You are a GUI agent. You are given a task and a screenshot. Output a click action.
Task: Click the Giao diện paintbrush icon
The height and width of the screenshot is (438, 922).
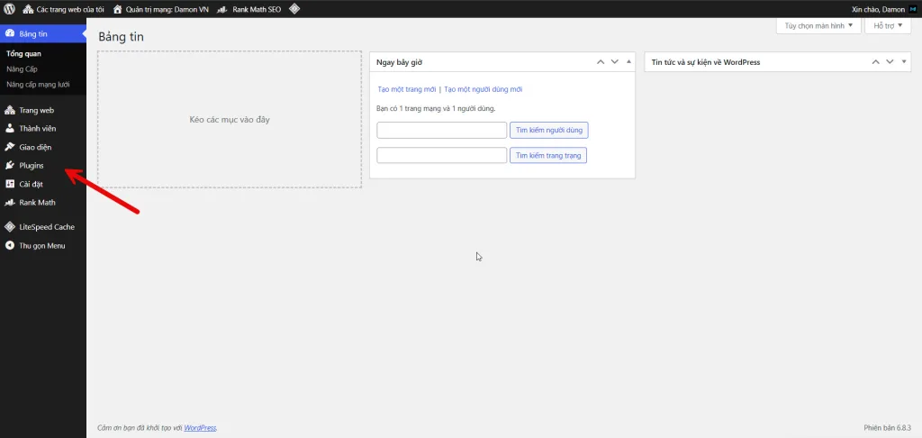(x=10, y=147)
